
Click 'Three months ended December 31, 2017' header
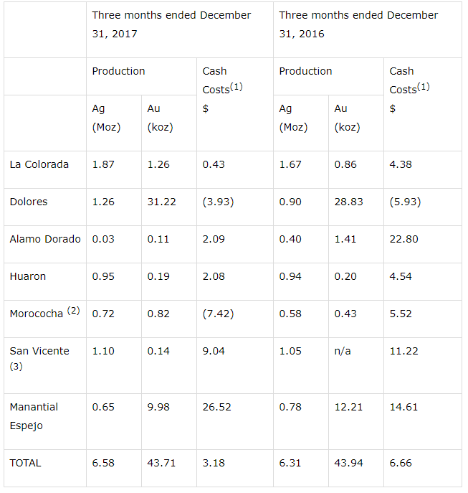pyautogui.click(x=171, y=24)
